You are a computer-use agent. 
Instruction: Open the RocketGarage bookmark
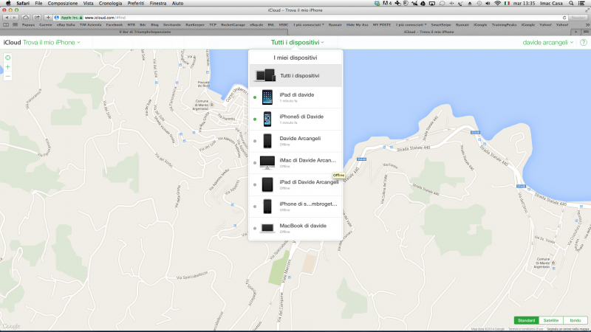click(233, 25)
